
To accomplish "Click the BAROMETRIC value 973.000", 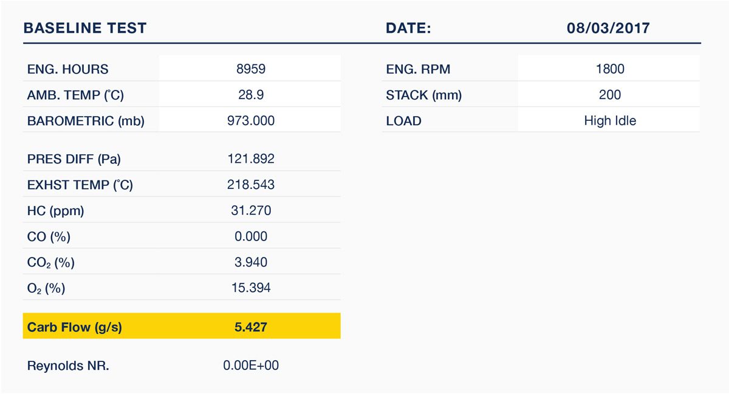I will click(x=250, y=121).
